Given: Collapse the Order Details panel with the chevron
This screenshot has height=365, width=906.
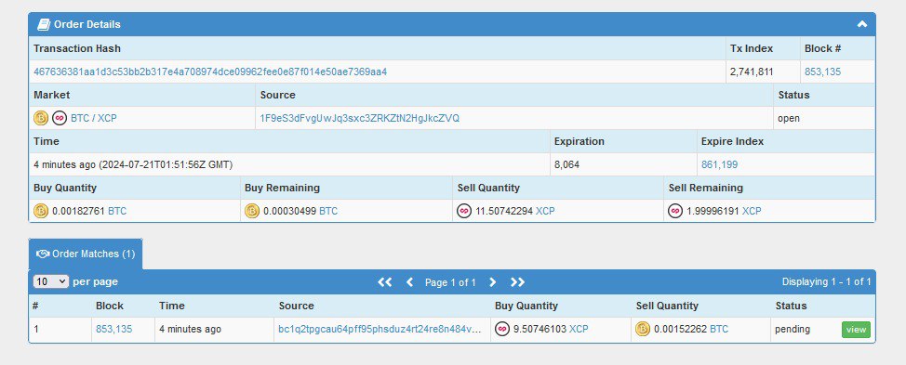Looking at the screenshot, I should [862, 24].
